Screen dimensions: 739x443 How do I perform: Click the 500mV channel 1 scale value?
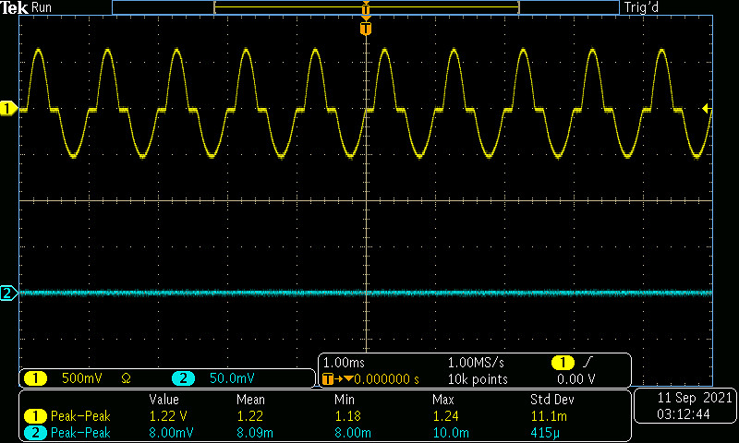pyautogui.click(x=82, y=378)
